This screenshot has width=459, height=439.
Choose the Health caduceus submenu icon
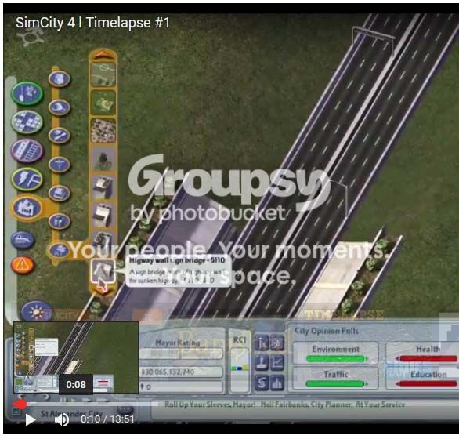click(60, 165)
